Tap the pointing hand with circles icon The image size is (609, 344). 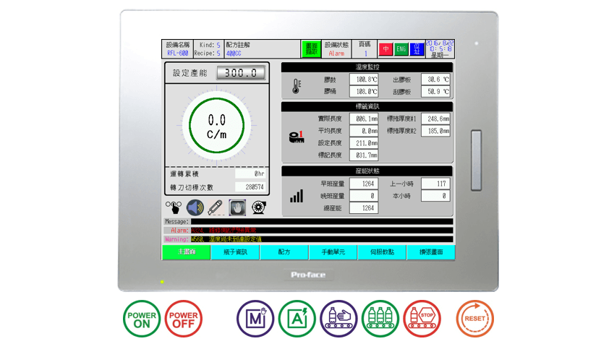coord(174,207)
